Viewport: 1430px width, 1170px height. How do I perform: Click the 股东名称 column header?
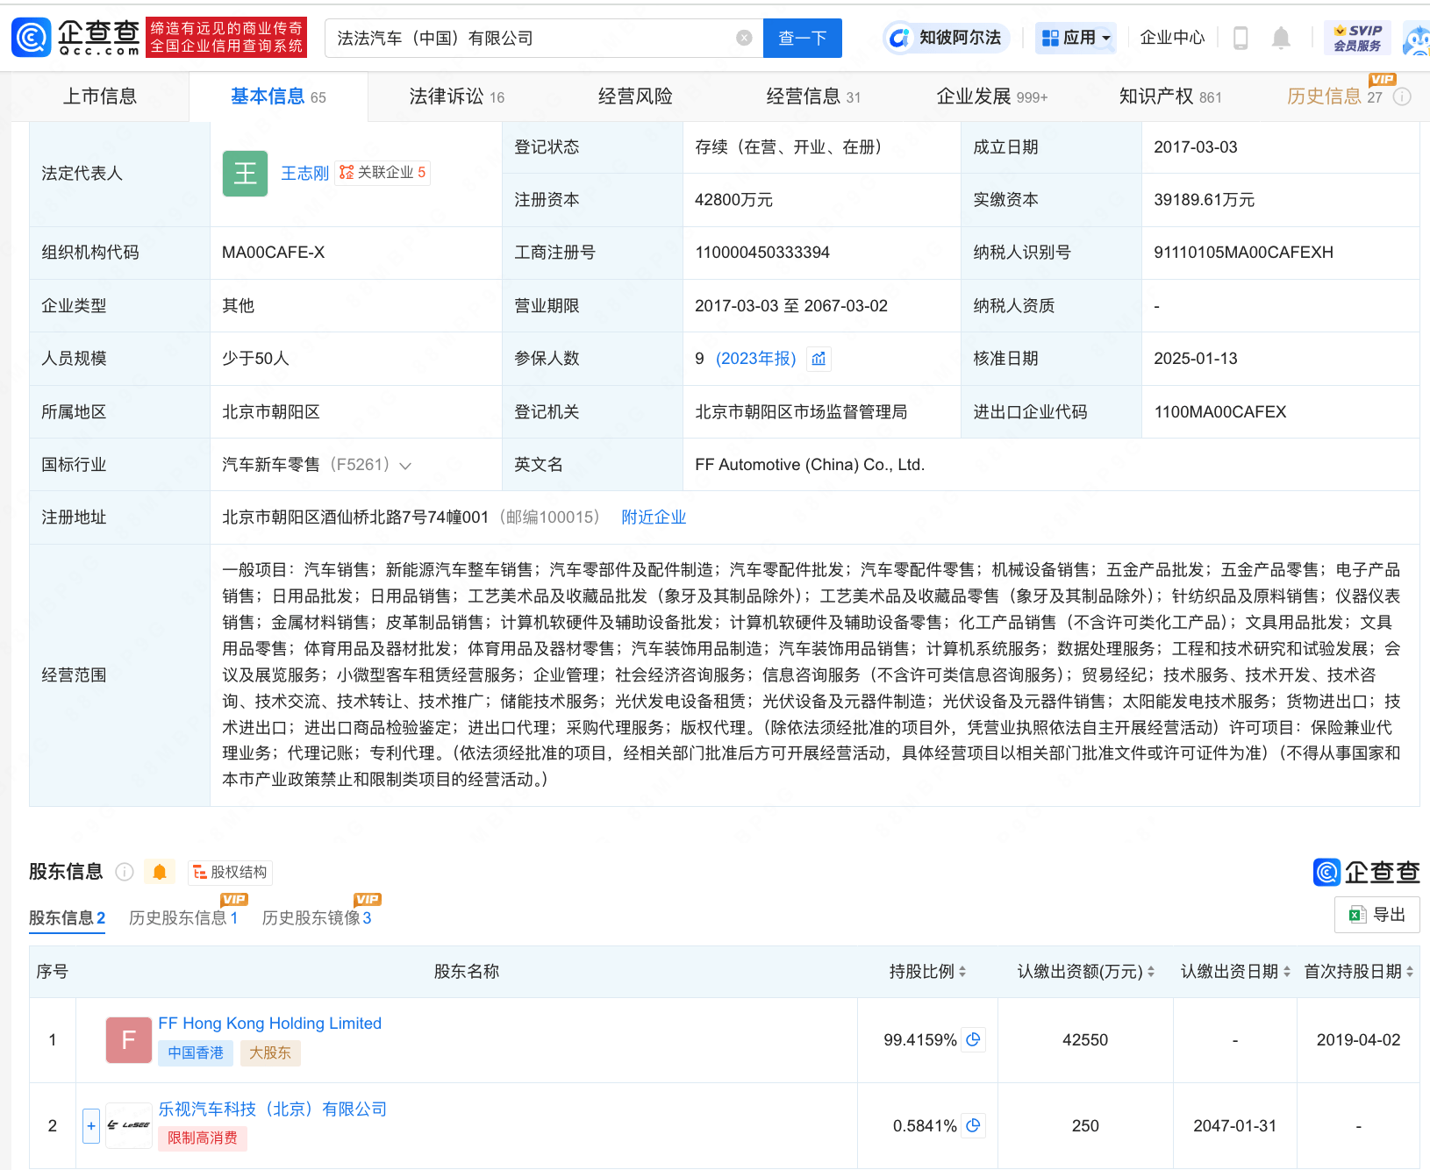click(467, 972)
